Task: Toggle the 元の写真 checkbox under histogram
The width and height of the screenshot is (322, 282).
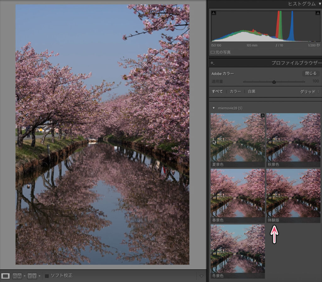Action: pyautogui.click(x=213, y=52)
